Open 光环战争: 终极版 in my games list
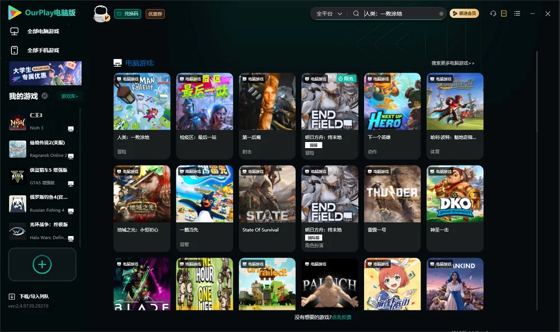The height and width of the screenshot is (332, 560). (42, 231)
